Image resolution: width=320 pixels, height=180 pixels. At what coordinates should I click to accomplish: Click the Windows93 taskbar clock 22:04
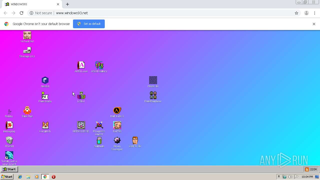313,169
